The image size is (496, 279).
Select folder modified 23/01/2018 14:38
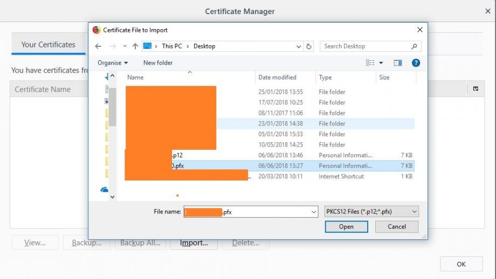(270, 123)
